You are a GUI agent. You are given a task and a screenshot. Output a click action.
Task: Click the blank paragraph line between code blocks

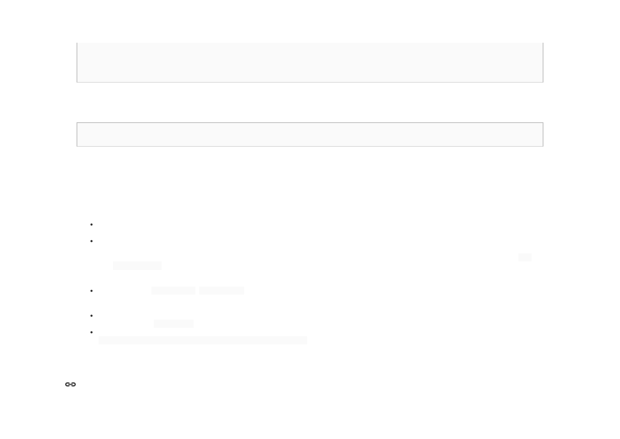tap(310, 102)
